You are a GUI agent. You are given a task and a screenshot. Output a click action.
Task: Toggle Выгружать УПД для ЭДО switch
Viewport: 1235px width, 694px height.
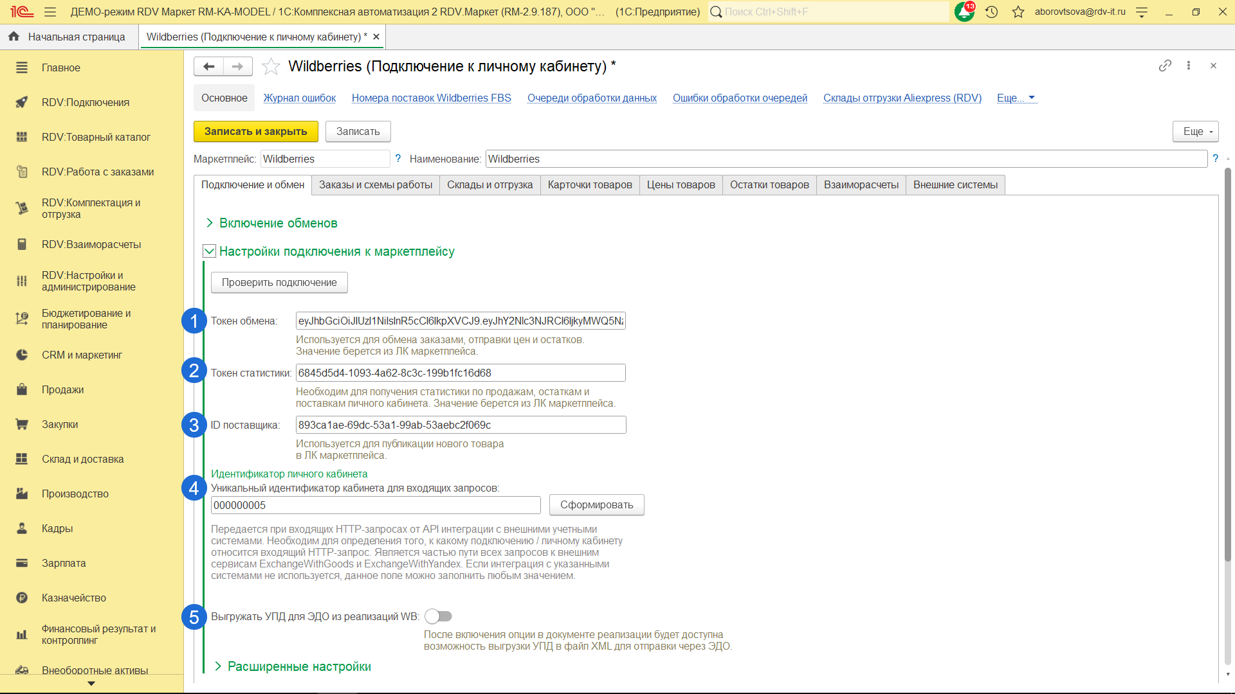pos(439,616)
